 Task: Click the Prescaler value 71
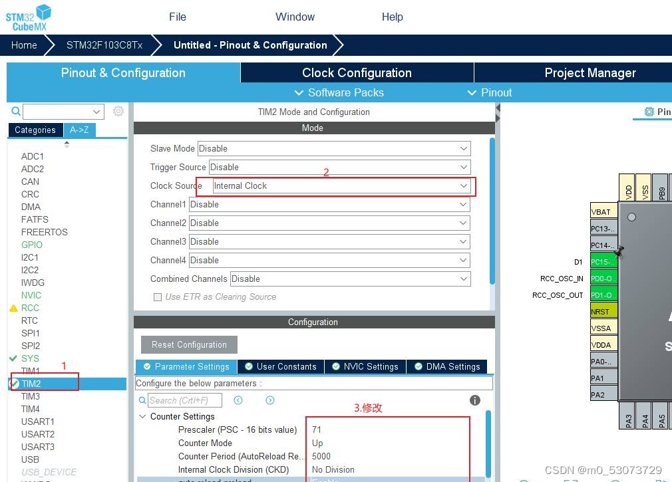point(316,429)
